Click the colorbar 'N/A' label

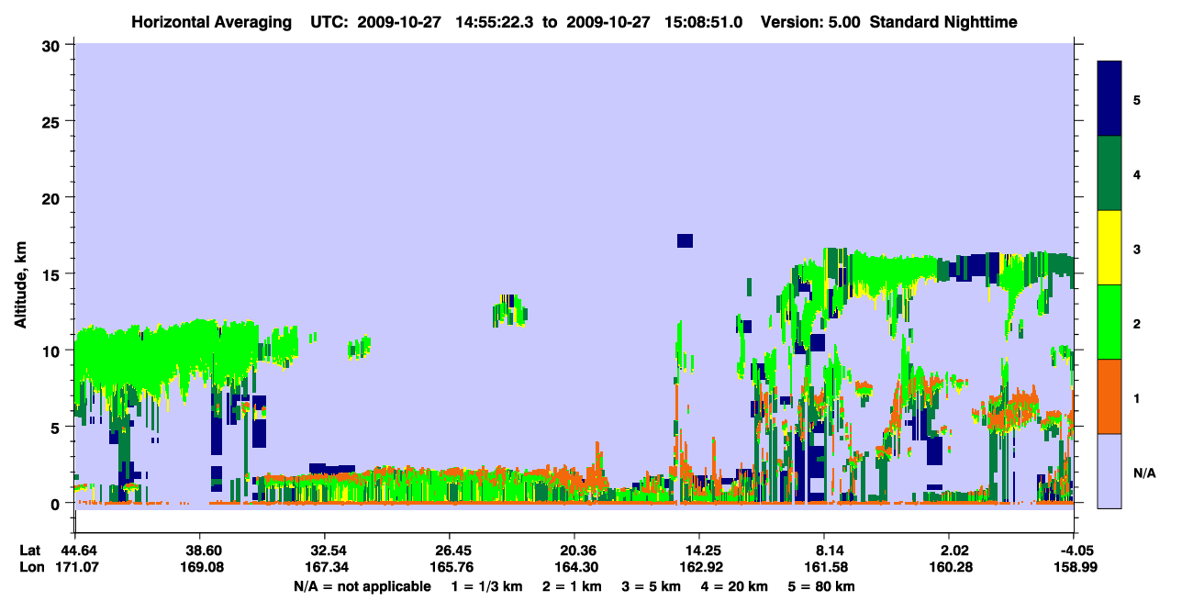coord(1143,473)
